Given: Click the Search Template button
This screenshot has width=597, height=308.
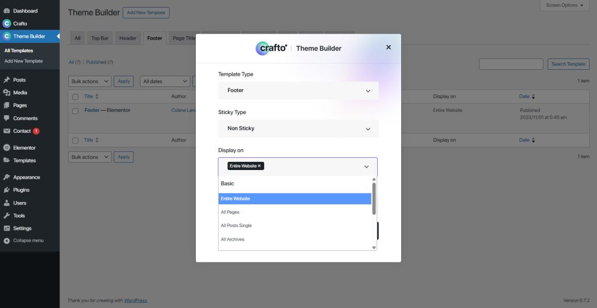Looking at the screenshot, I should click(x=568, y=64).
